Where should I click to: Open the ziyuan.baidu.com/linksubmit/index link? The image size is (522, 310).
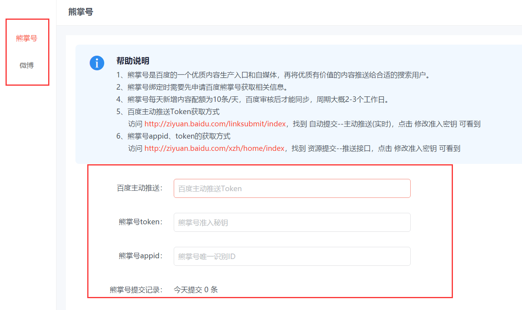[215, 124]
